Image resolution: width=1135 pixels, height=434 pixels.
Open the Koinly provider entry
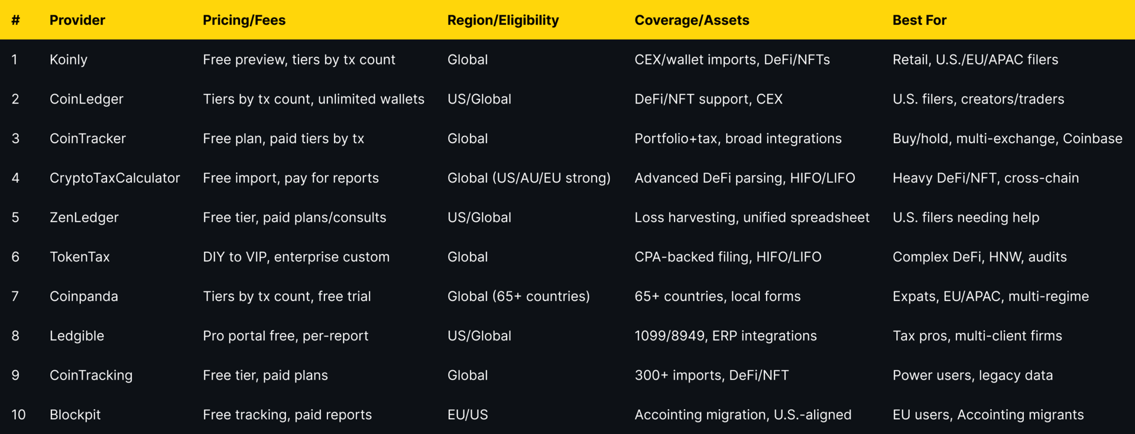(69, 60)
